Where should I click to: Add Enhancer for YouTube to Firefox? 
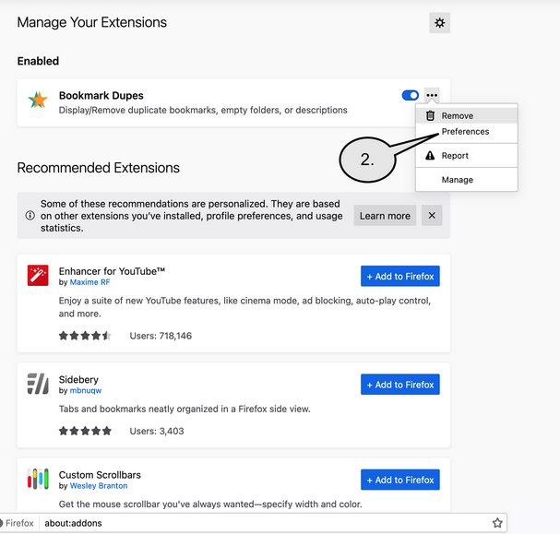400,276
